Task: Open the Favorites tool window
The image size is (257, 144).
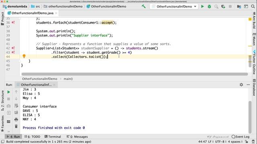Action: pos(2,124)
